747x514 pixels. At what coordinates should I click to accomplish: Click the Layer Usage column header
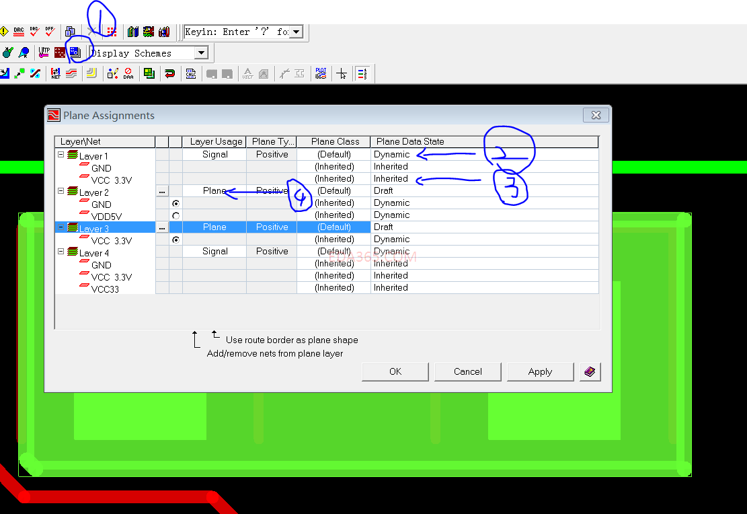coord(214,141)
